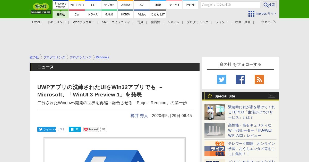Save article with Pocket button
The image size is (309, 162).
(91, 129)
